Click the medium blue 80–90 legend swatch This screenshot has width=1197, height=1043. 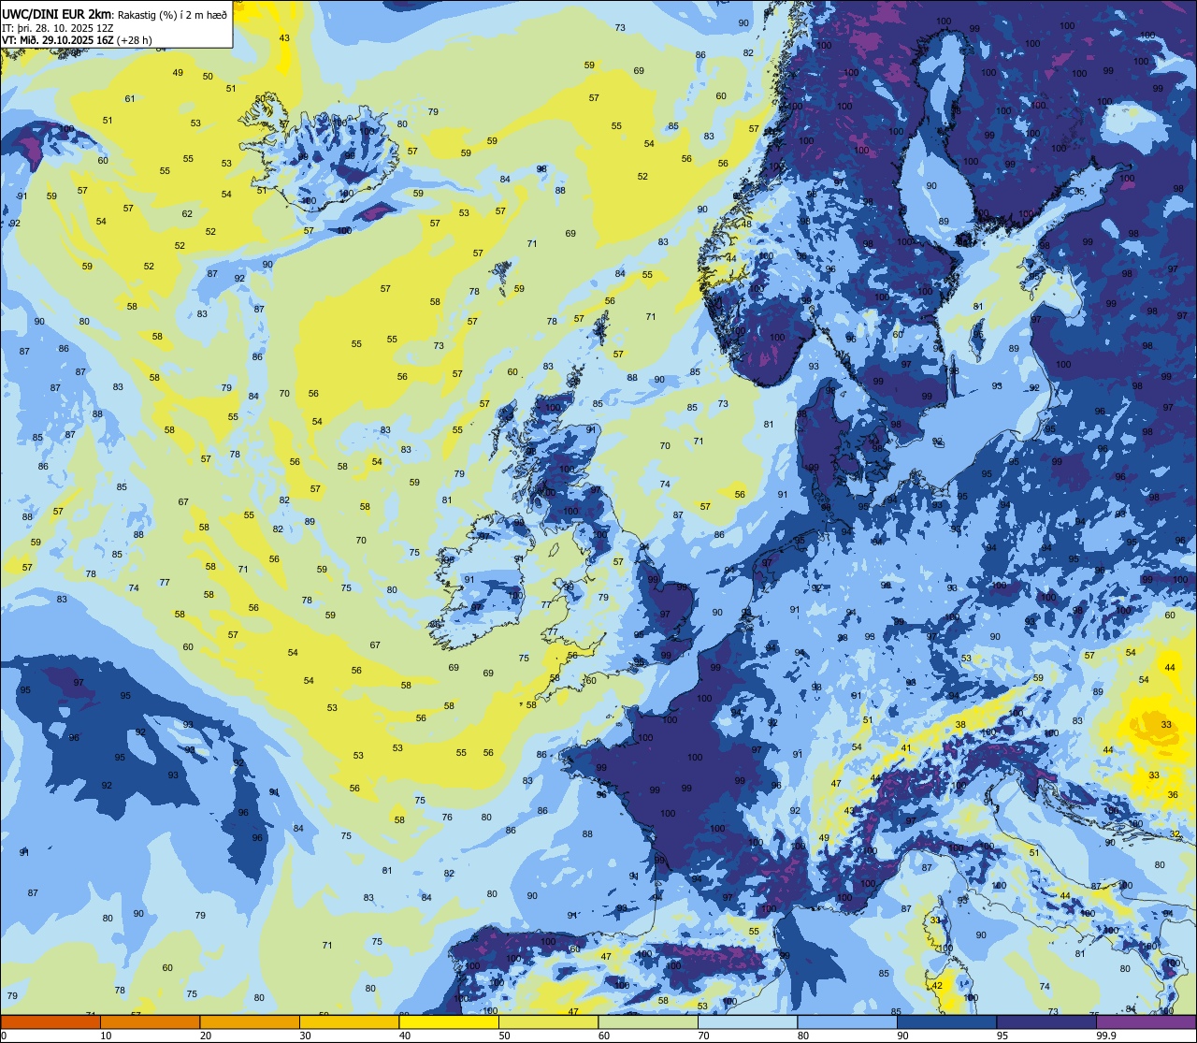tap(847, 1021)
